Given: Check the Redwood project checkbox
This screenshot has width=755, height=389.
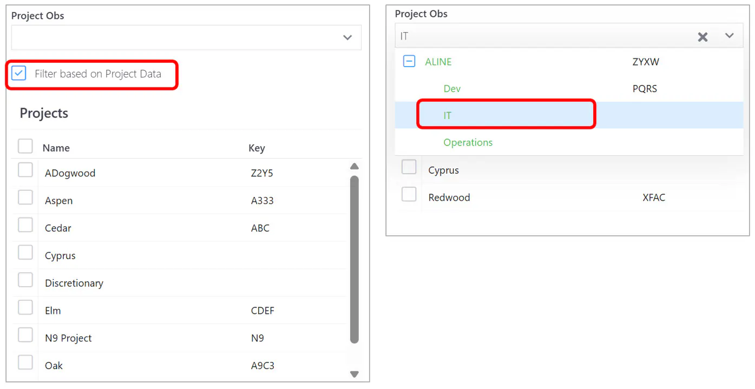Looking at the screenshot, I should click(409, 194).
